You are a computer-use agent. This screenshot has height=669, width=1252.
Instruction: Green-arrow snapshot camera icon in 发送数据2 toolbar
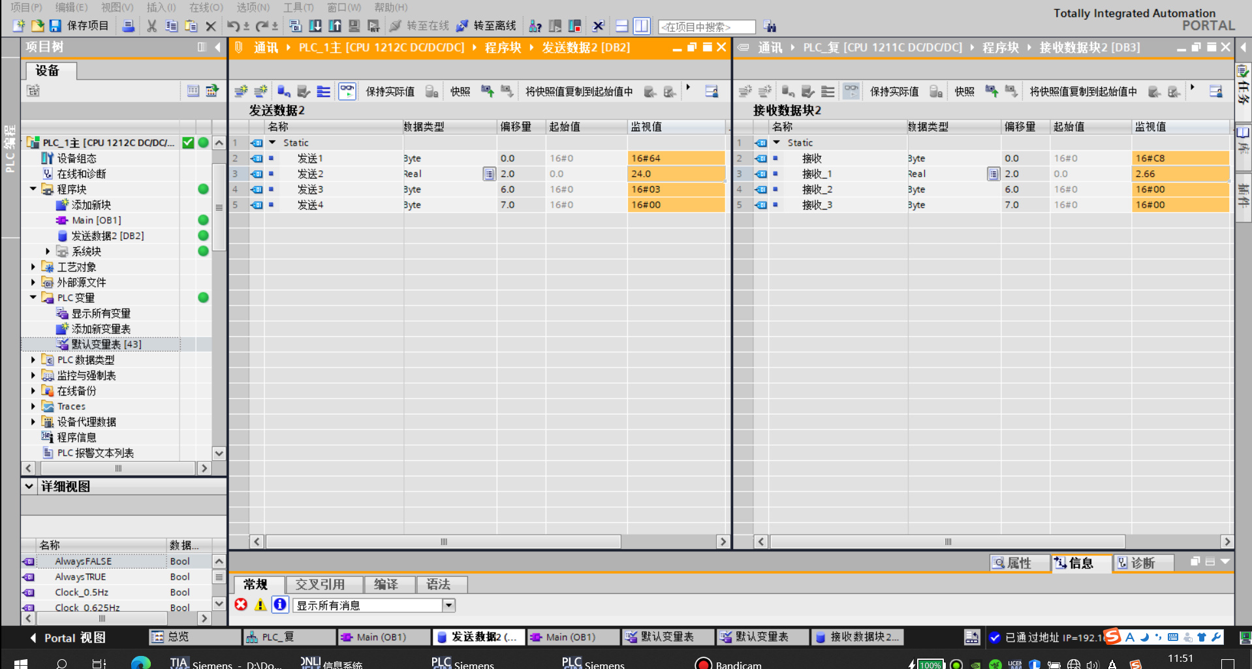[488, 91]
